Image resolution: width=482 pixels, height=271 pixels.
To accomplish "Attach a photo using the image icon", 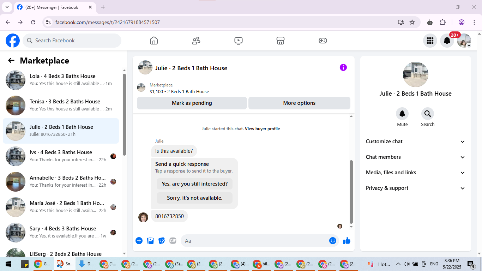I will pos(151,241).
